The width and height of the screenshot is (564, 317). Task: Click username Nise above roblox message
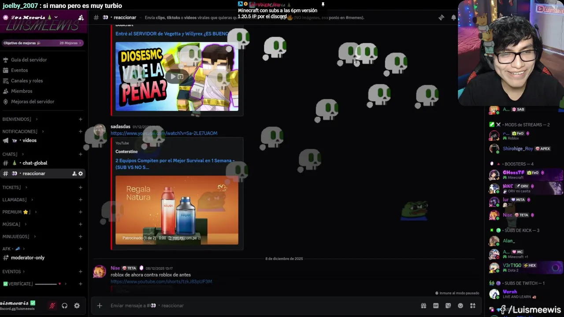click(115, 268)
